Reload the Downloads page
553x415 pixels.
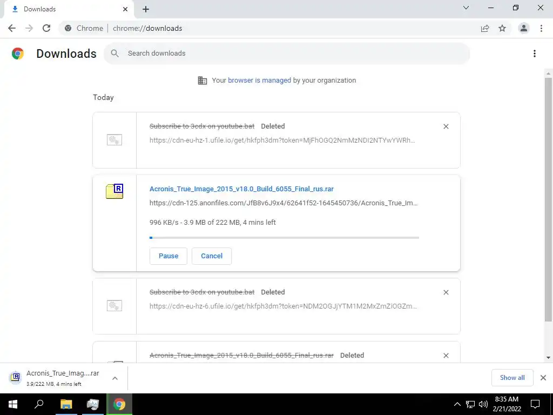(46, 28)
